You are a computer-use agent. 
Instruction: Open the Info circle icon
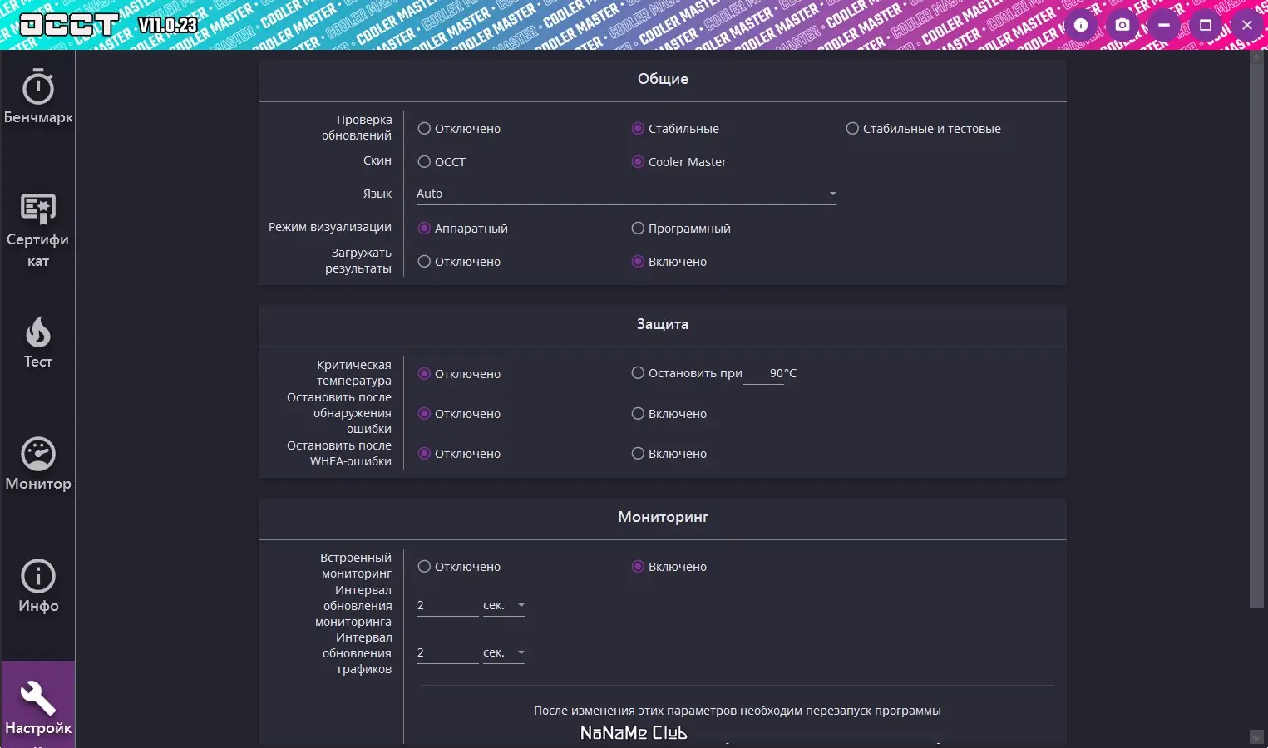[38, 576]
